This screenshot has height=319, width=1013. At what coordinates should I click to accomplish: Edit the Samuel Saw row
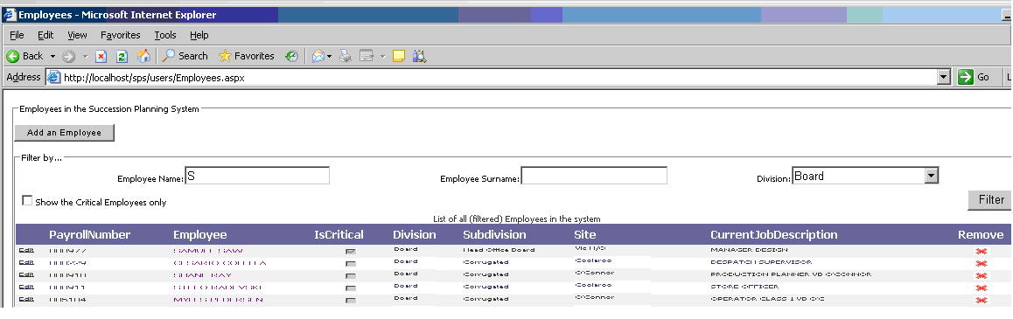[x=26, y=250]
